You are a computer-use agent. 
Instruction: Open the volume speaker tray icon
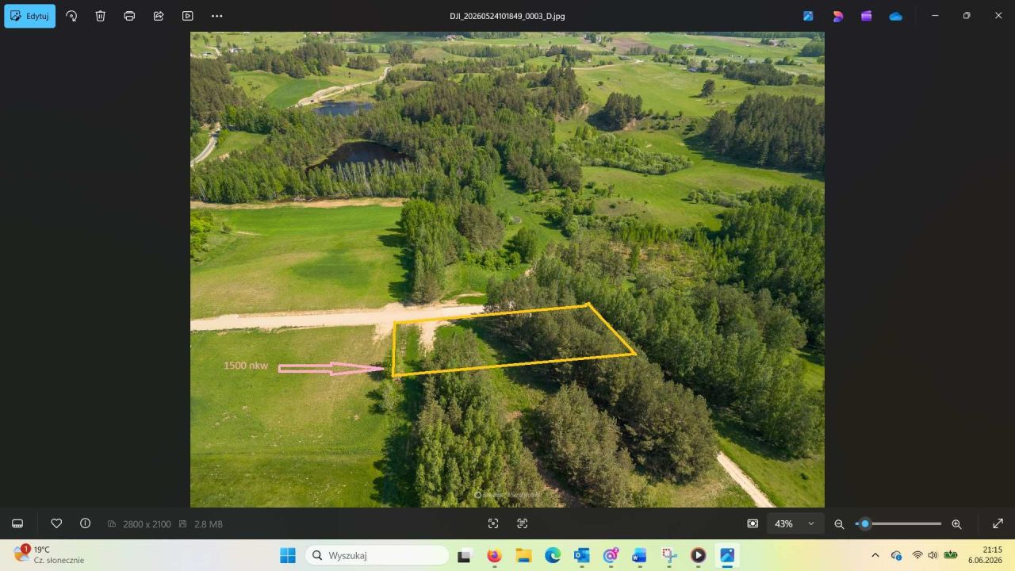click(933, 555)
